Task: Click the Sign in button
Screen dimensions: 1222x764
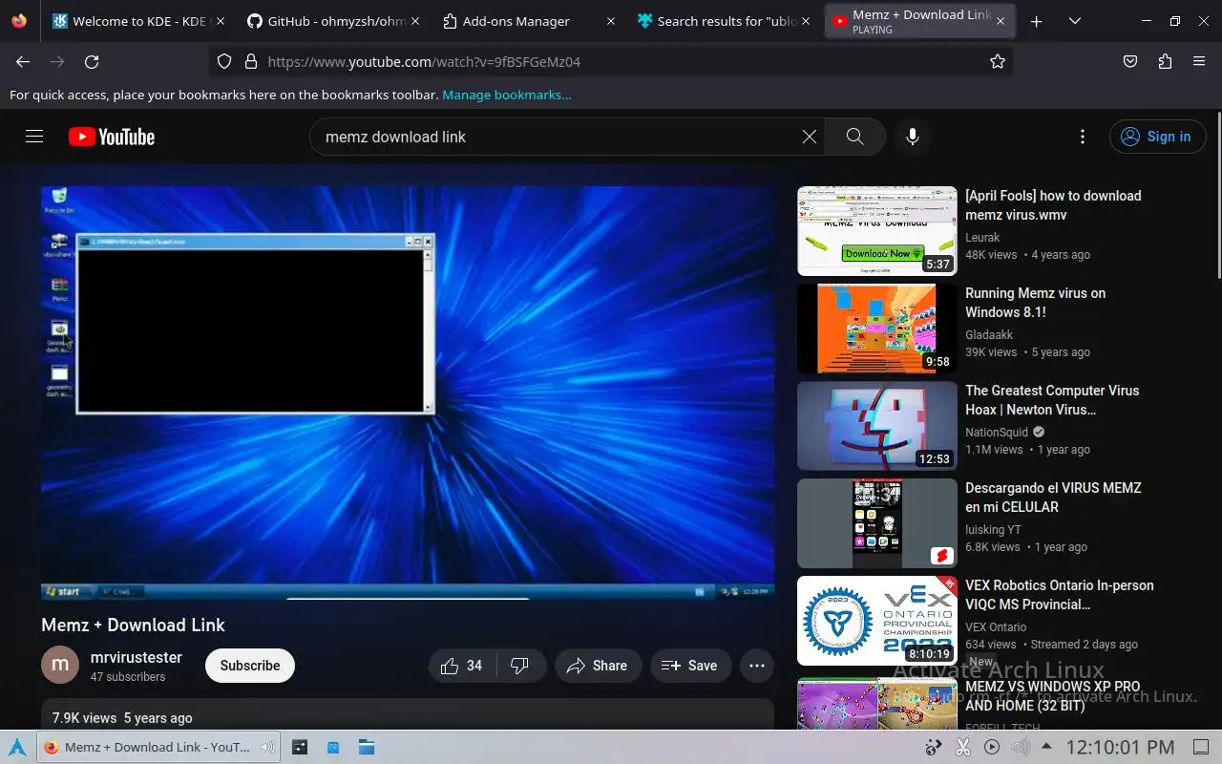Action: [1157, 137]
